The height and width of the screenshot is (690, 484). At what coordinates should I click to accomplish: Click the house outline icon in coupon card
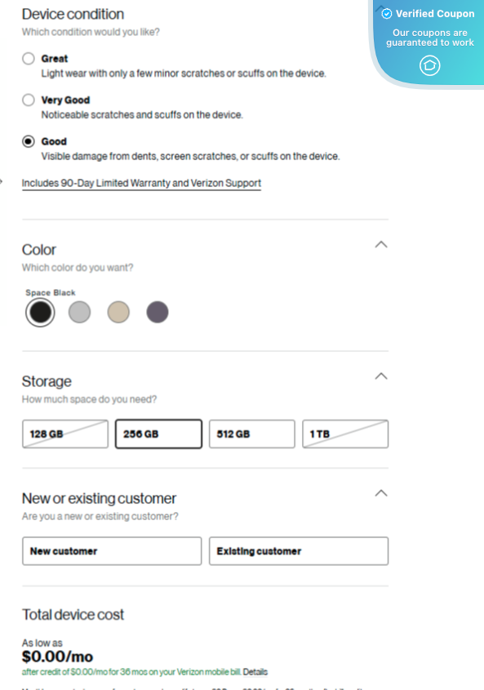click(x=429, y=65)
